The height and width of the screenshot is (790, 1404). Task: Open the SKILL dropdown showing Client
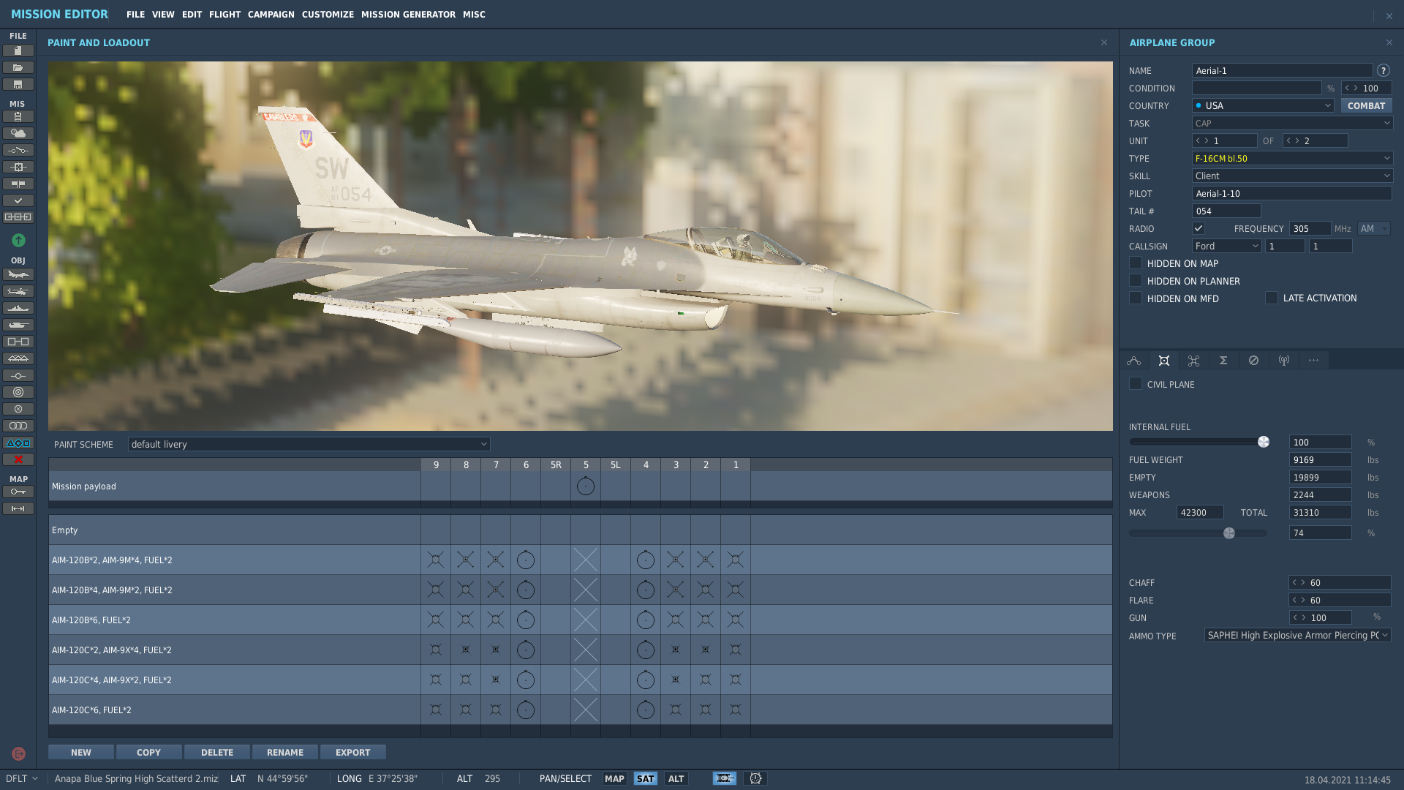click(x=1292, y=176)
